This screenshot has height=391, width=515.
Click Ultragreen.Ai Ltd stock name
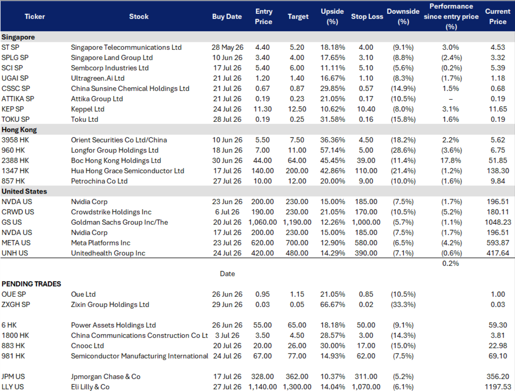(x=97, y=78)
